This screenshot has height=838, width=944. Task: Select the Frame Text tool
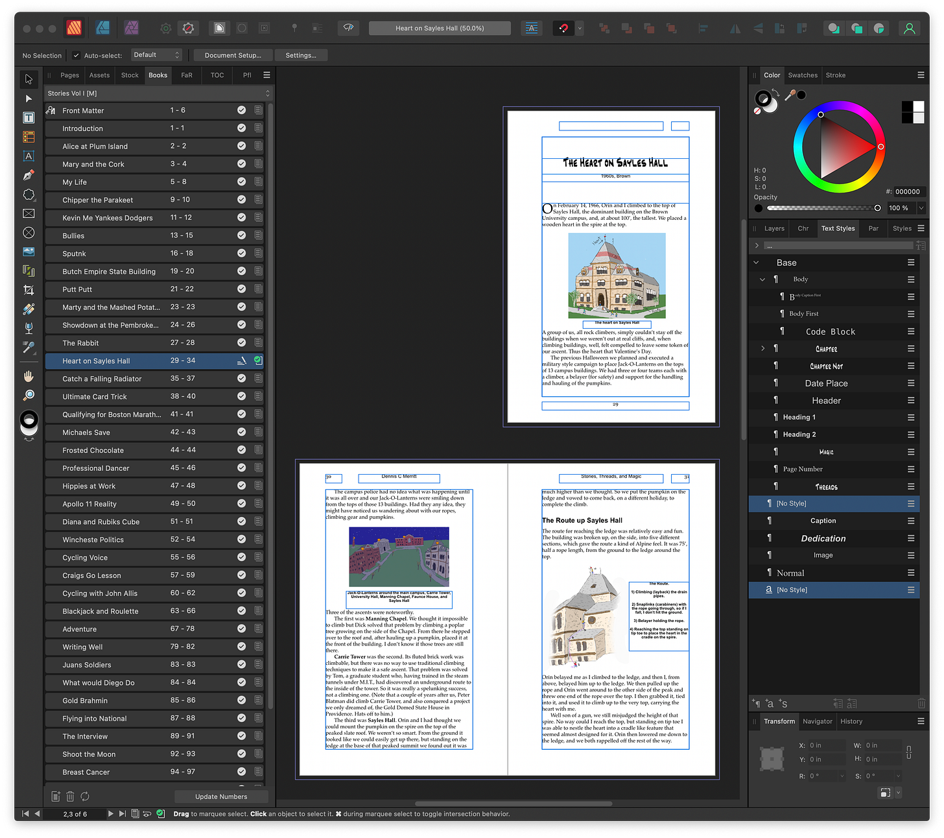[x=29, y=117]
